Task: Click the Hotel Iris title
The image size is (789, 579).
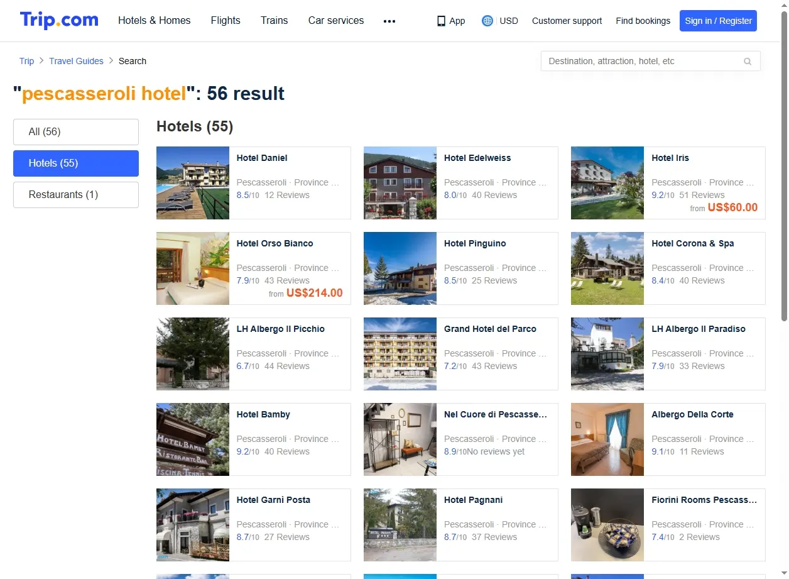Action: (670, 158)
